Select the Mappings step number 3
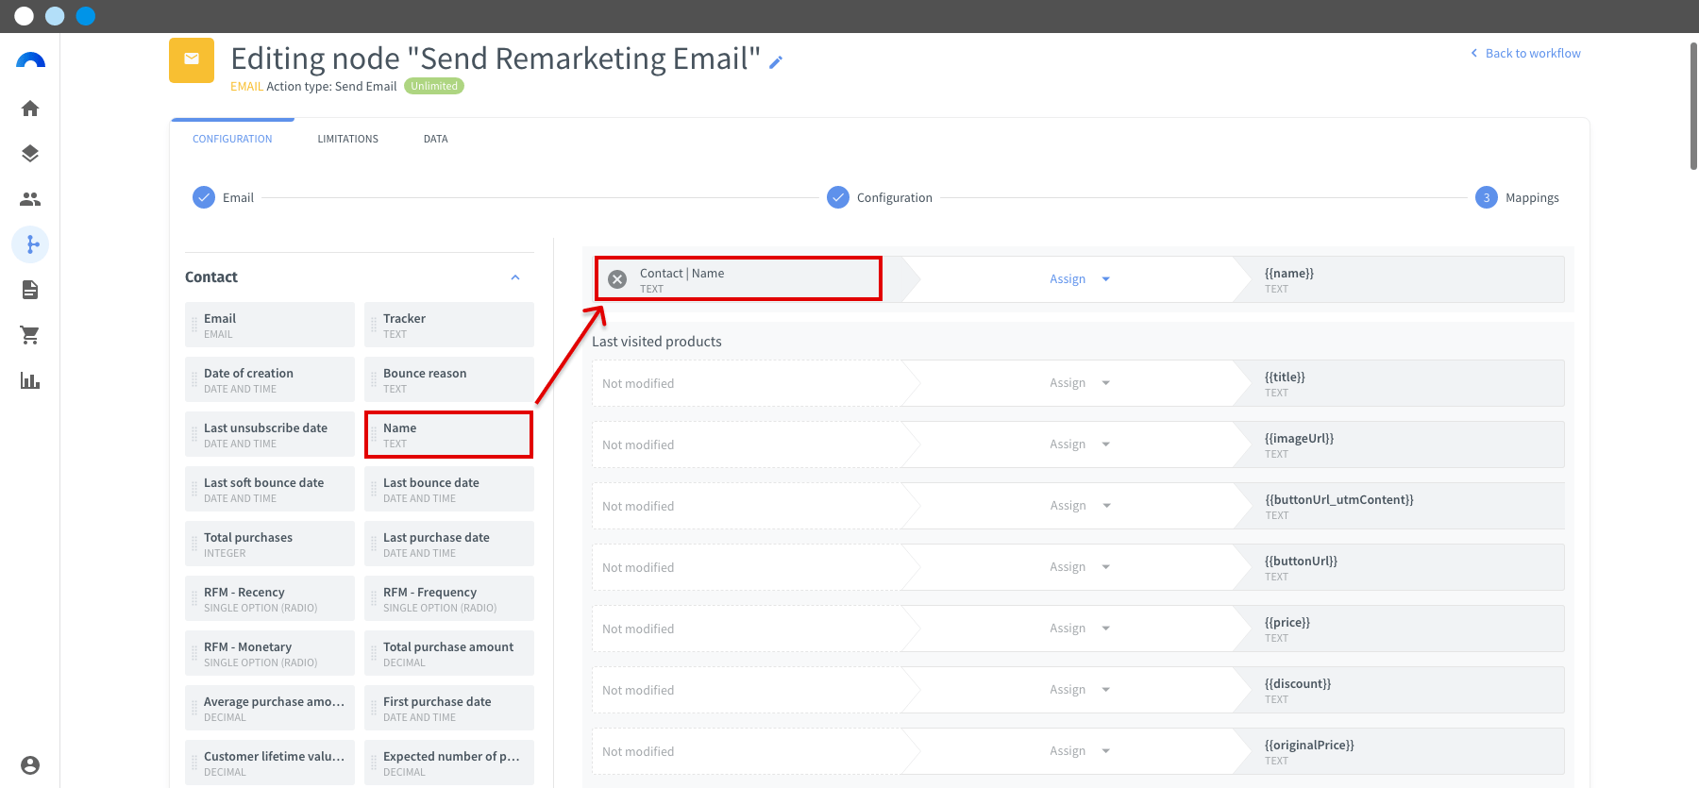This screenshot has height=788, width=1699. point(1487,197)
